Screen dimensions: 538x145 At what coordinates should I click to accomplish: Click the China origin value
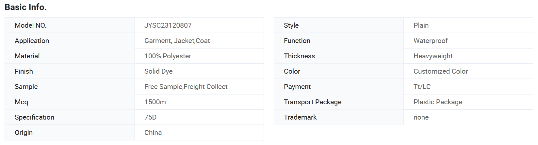(153, 133)
